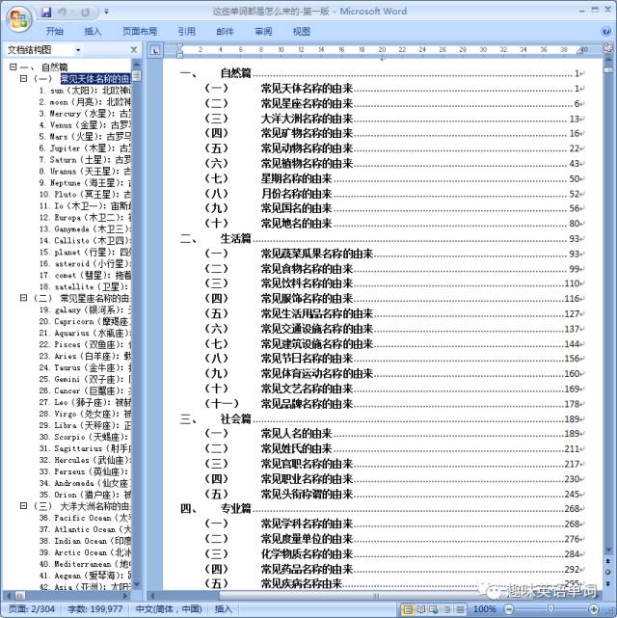Open the 审阅 ribbon tab
This screenshot has height=618, width=617.
click(x=263, y=31)
